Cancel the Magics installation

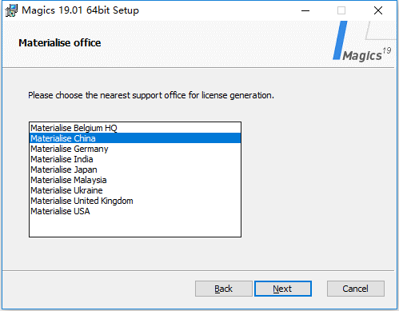pyautogui.click(x=356, y=289)
